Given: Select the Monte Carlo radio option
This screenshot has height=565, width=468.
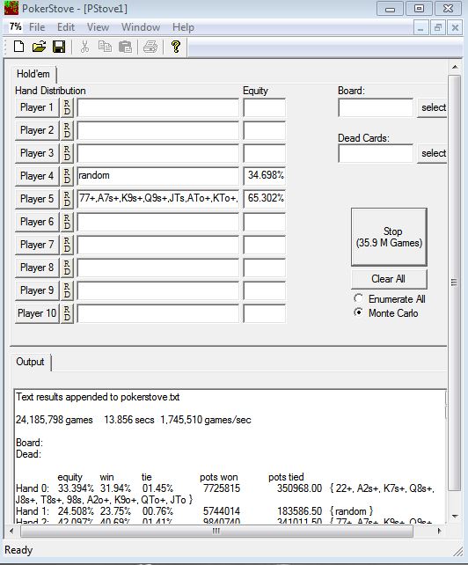Looking at the screenshot, I should point(386,312).
